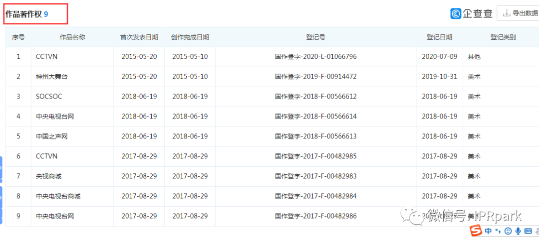Click completion date 2017-08-29 in 中央电视台商城 row
This screenshot has height=241, width=539.
[190, 196]
